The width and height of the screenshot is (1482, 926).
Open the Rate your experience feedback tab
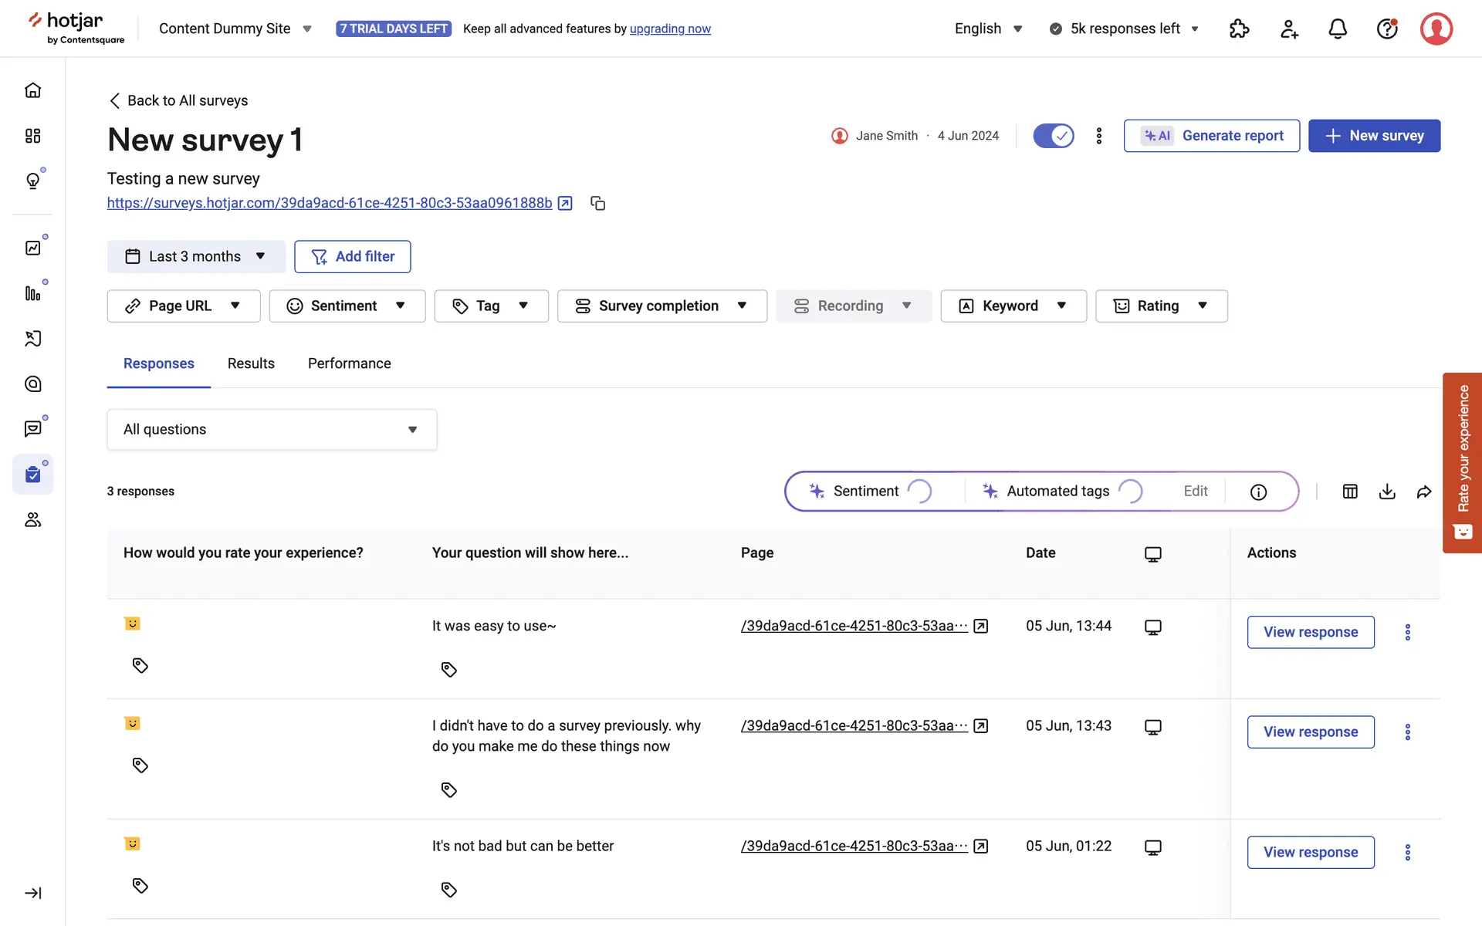coord(1462,463)
